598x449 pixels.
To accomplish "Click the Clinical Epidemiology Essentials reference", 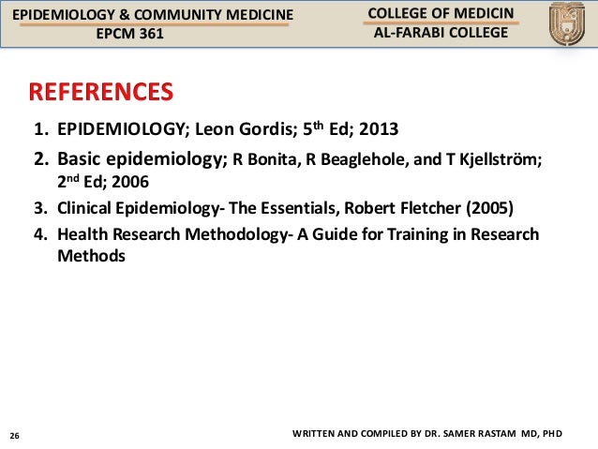I will pos(285,208).
